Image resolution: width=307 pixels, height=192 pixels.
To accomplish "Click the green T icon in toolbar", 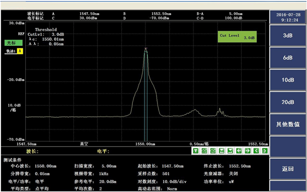I will pos(195,151).
